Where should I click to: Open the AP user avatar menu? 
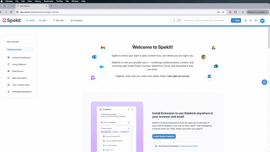(262, 21)
